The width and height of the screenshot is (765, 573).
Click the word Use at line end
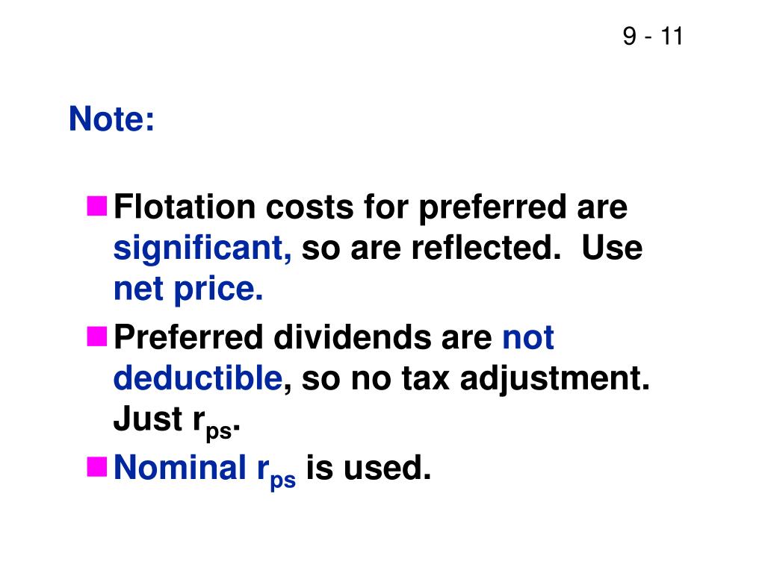point(612,248)
